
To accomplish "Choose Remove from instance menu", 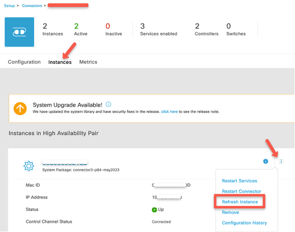I will (230, 212).
